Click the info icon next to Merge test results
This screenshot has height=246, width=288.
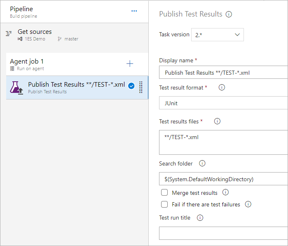tap(225, 192)
